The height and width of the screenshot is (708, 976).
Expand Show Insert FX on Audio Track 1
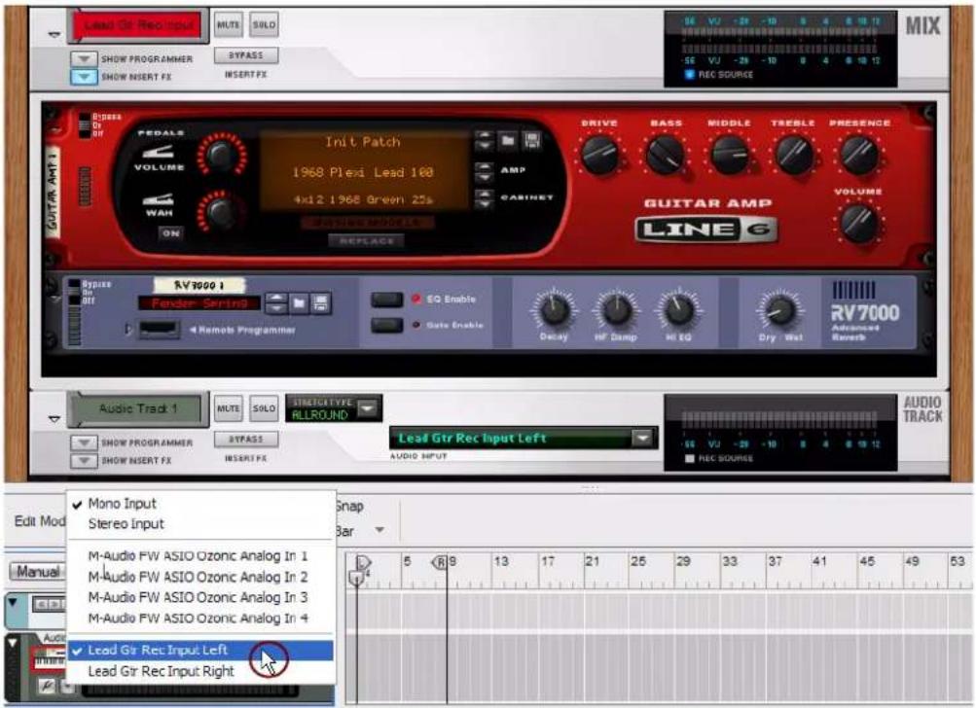tap(84, 461)
